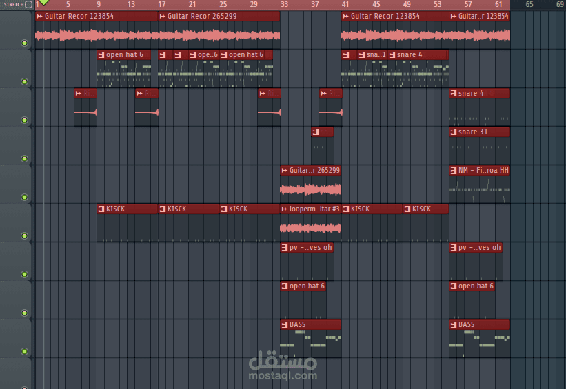Jump to bar 57 on the timeline ruler
Viewport: 566px width, 389px height.
pyautogui.click(x=468, y=5)
